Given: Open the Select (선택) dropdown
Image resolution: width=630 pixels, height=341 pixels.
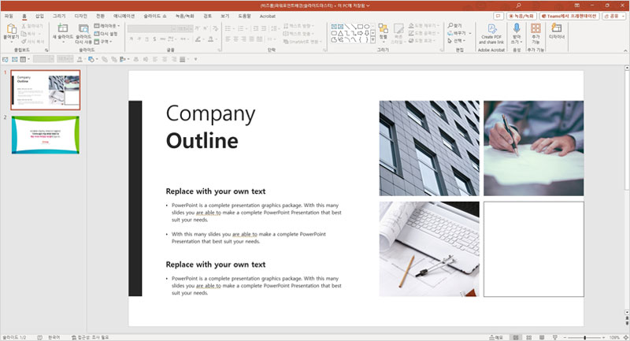Looking at the screenshot, I should 458,41.
